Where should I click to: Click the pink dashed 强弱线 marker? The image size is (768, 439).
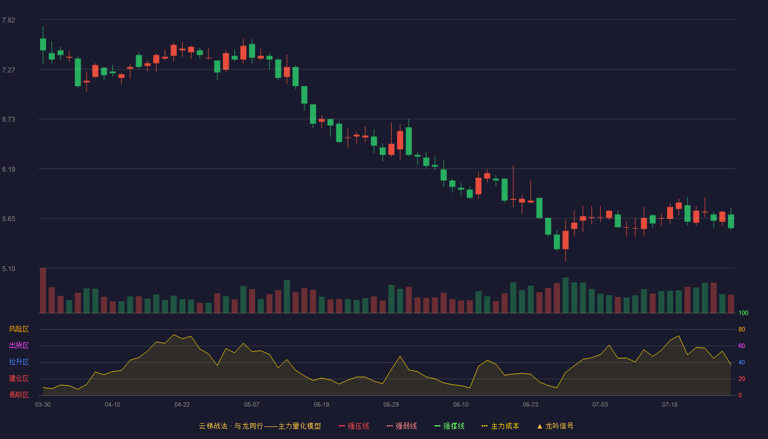click(389, 426)
